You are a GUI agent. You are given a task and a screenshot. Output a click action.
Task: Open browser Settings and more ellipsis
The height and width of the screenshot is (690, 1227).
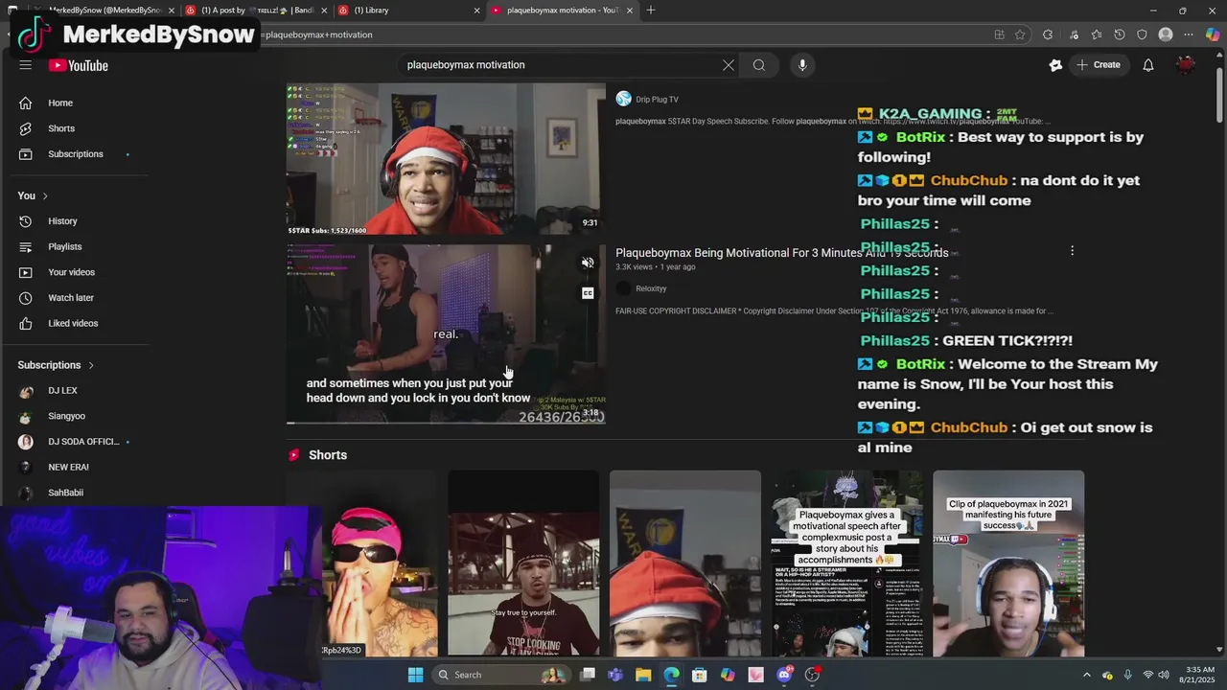[x=1189, y=34]
